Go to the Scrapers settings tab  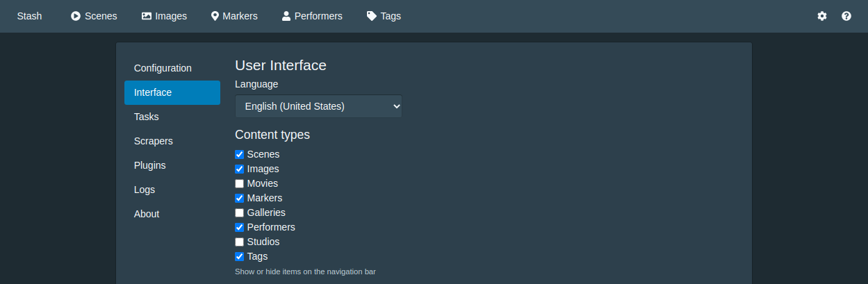pyautogui.click(x=154, y=141)
